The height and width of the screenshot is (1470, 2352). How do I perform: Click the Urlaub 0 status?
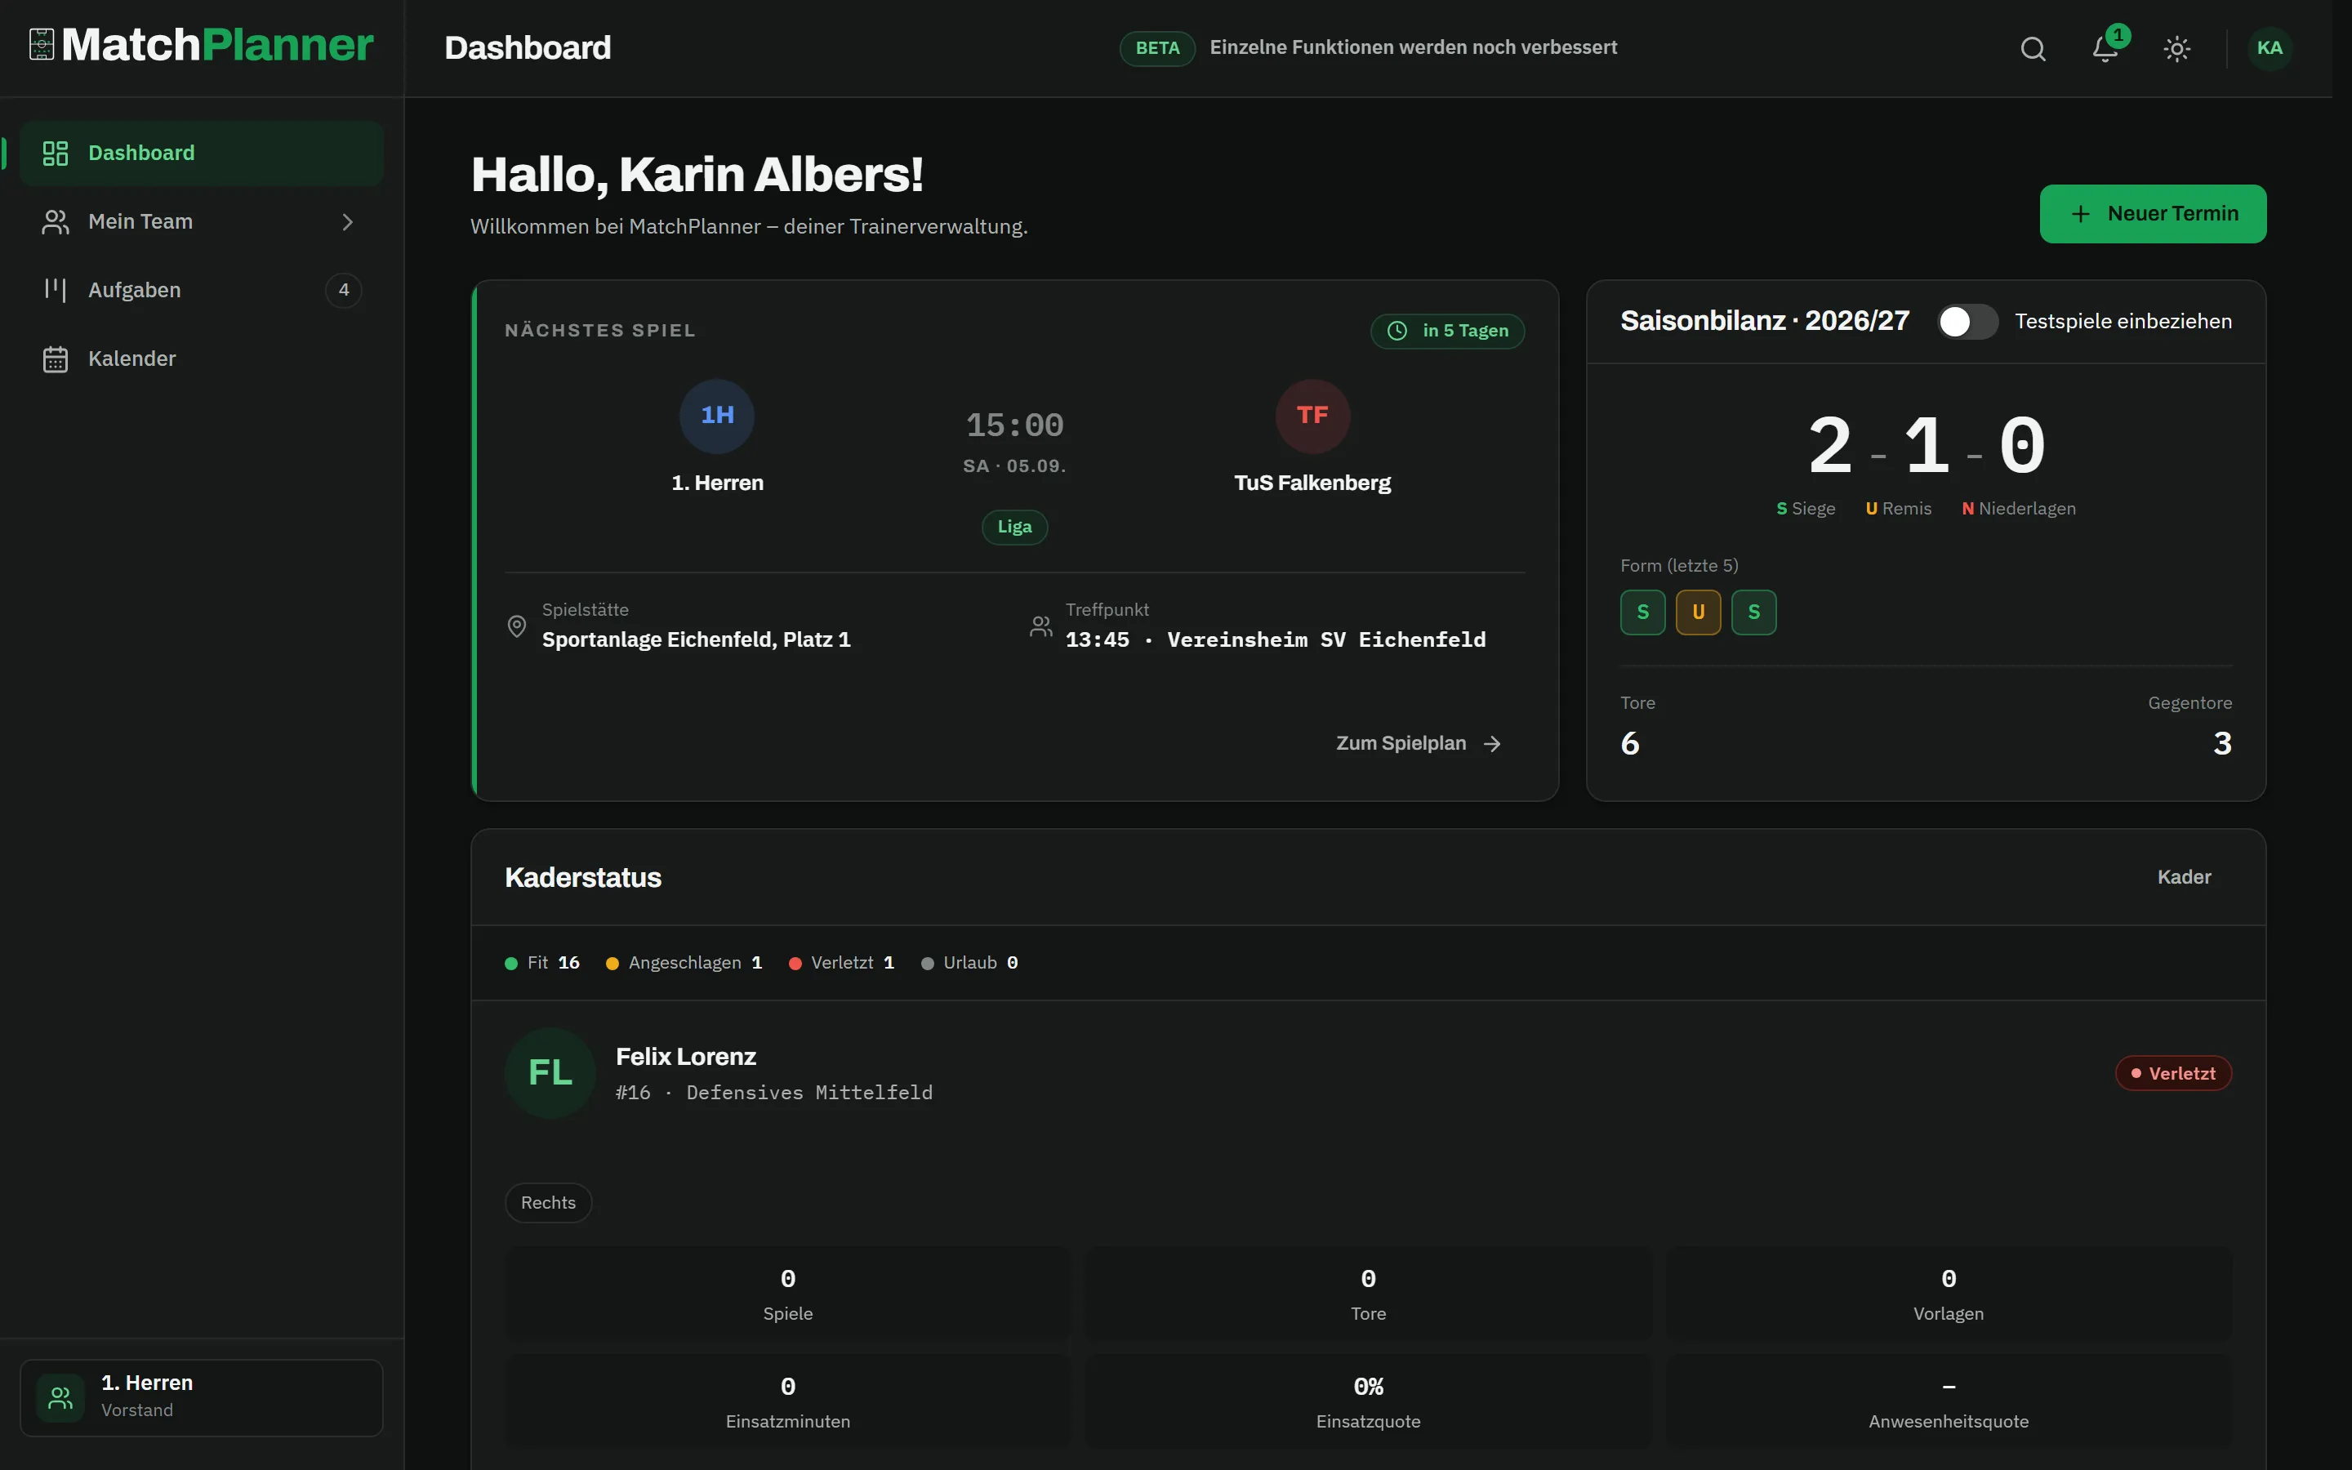pos(970,963)
